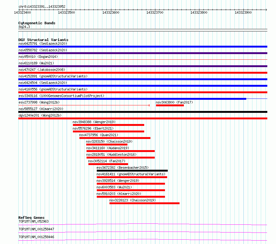The width and height of the screenshot is (276, 244).
Task: Select the nsv6558782 (Sedlazeck2020) label
Action: [43, 50]
